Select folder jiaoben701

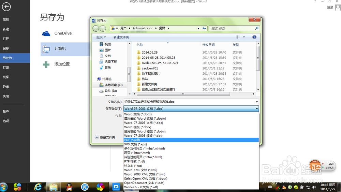tap(150, 68)
